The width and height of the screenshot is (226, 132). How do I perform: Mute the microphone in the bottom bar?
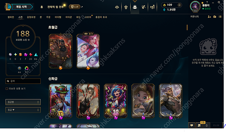[207, 125]
